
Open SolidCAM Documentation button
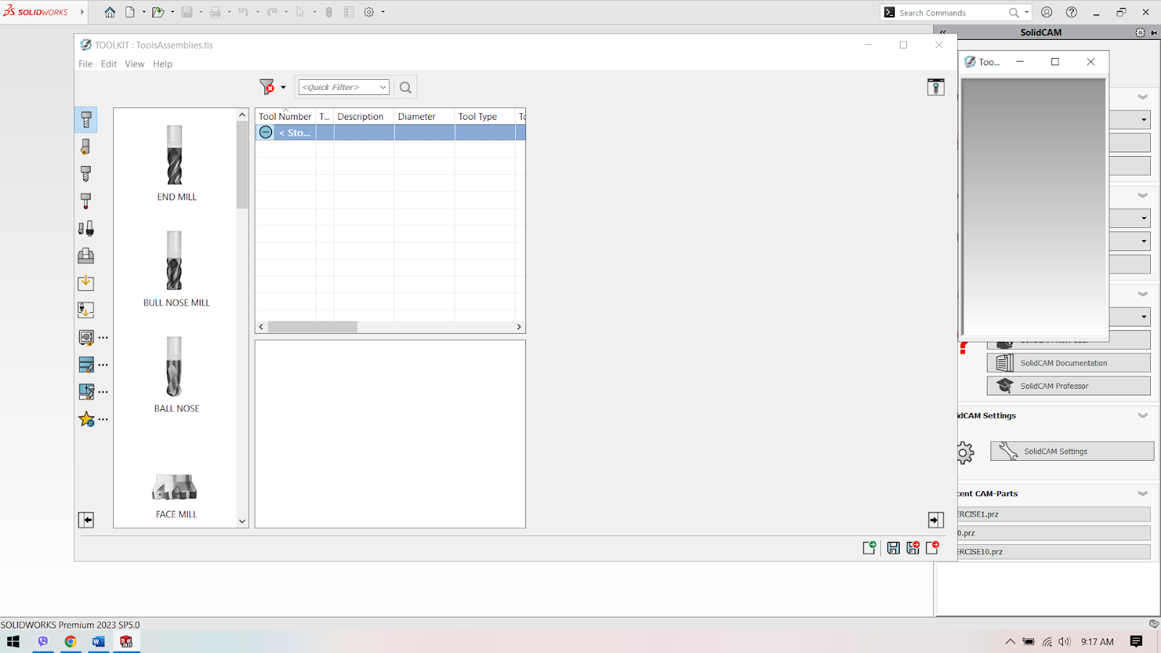(1069, 363)
